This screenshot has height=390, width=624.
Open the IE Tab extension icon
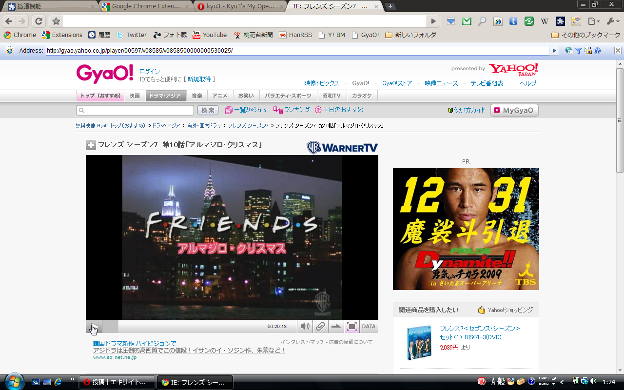pos(498,21)
